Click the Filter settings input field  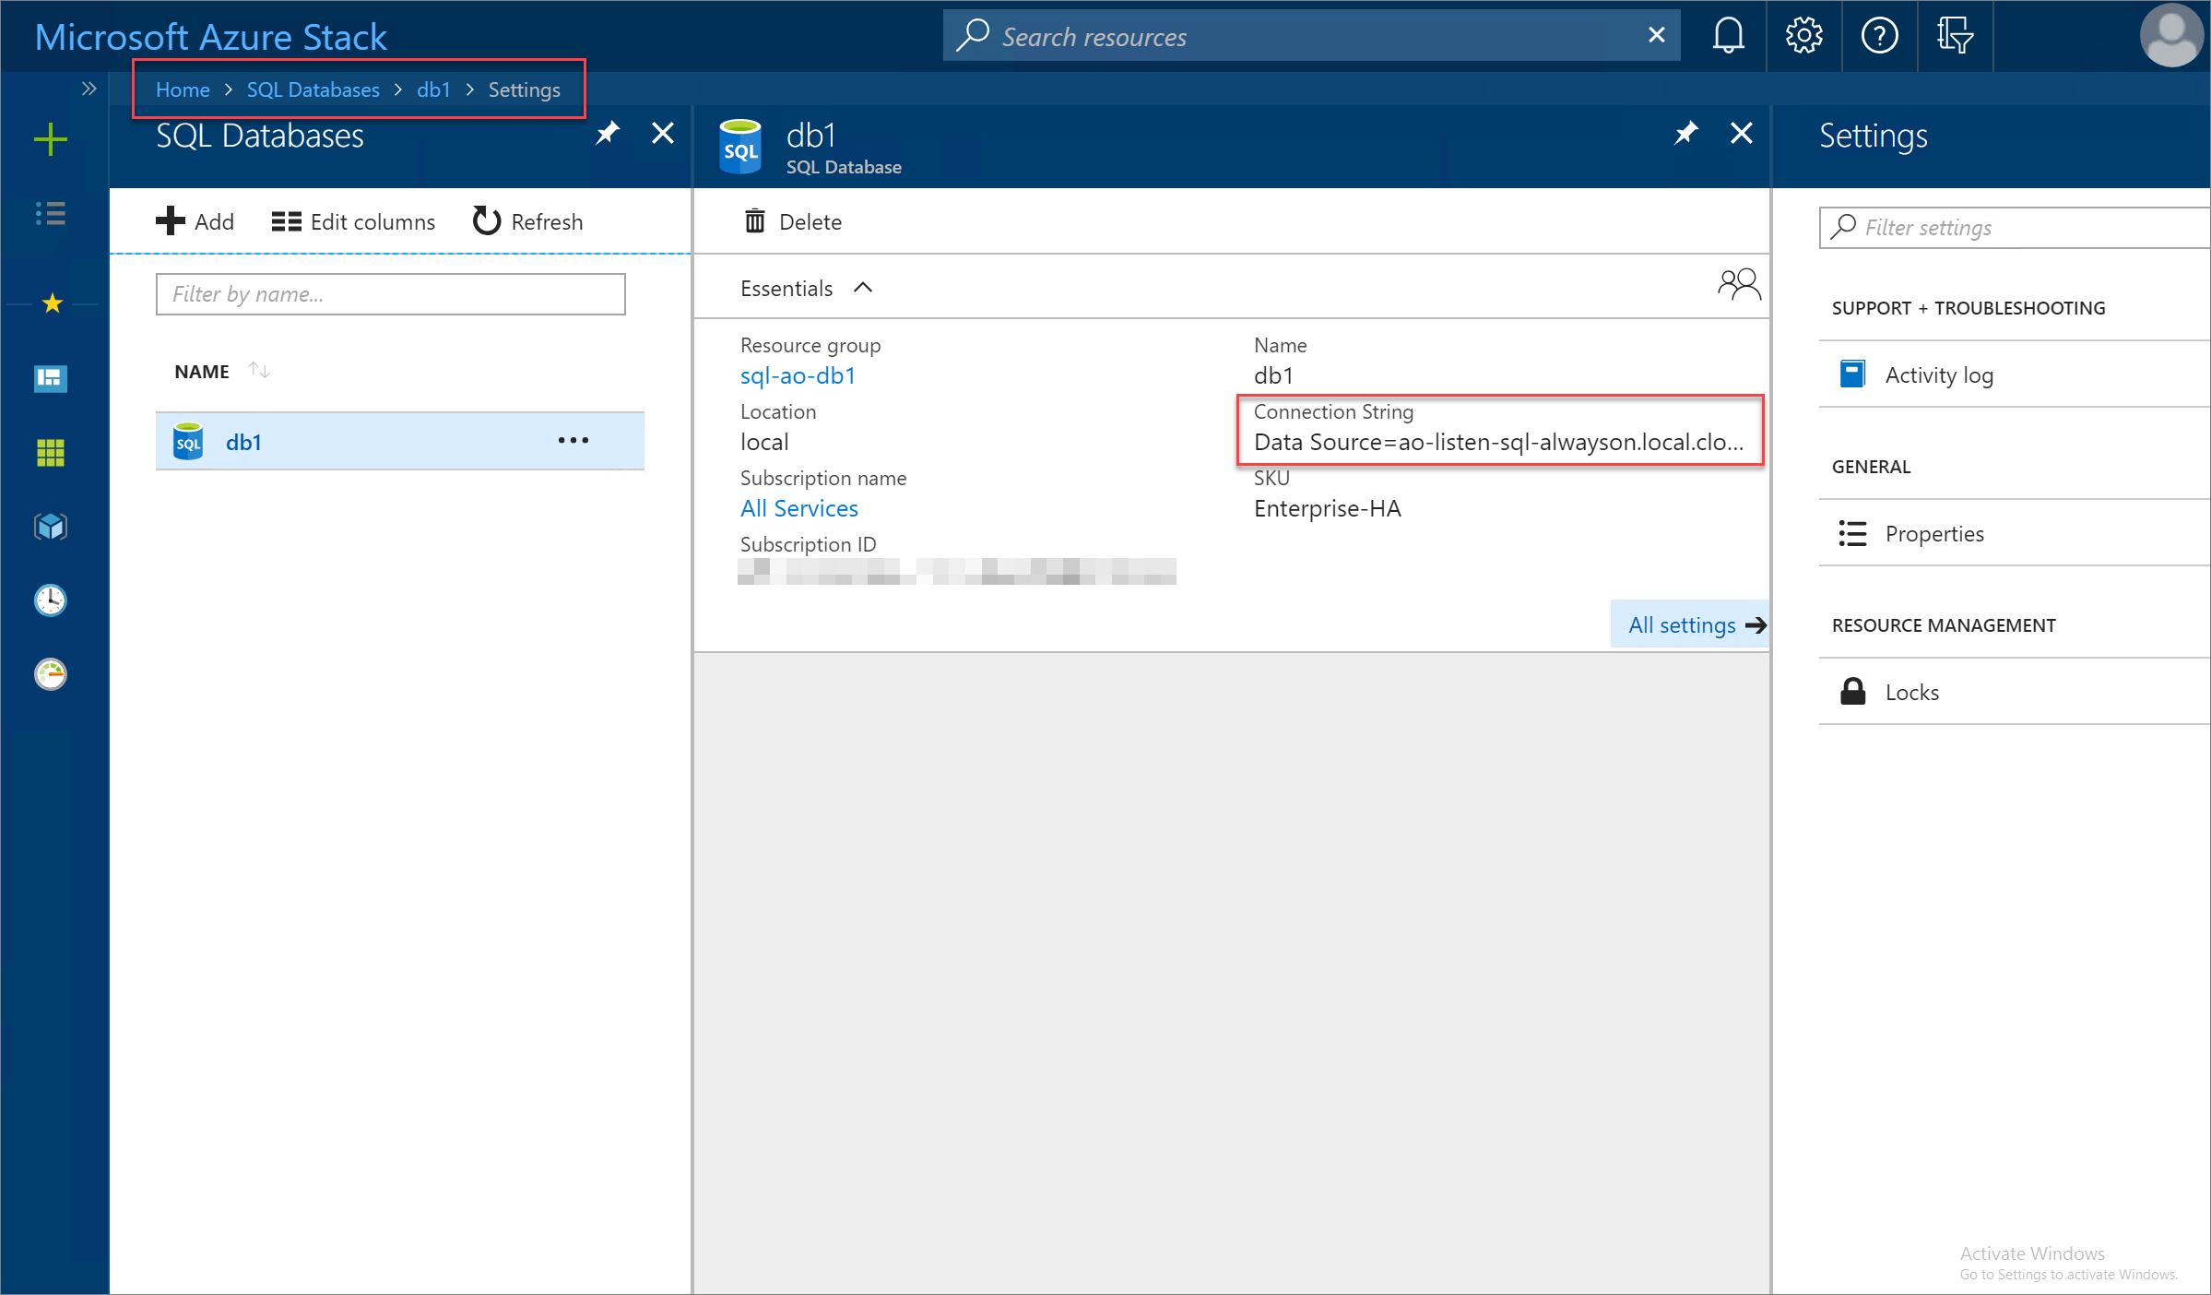pyautogui.click(x=2011, y=227)
